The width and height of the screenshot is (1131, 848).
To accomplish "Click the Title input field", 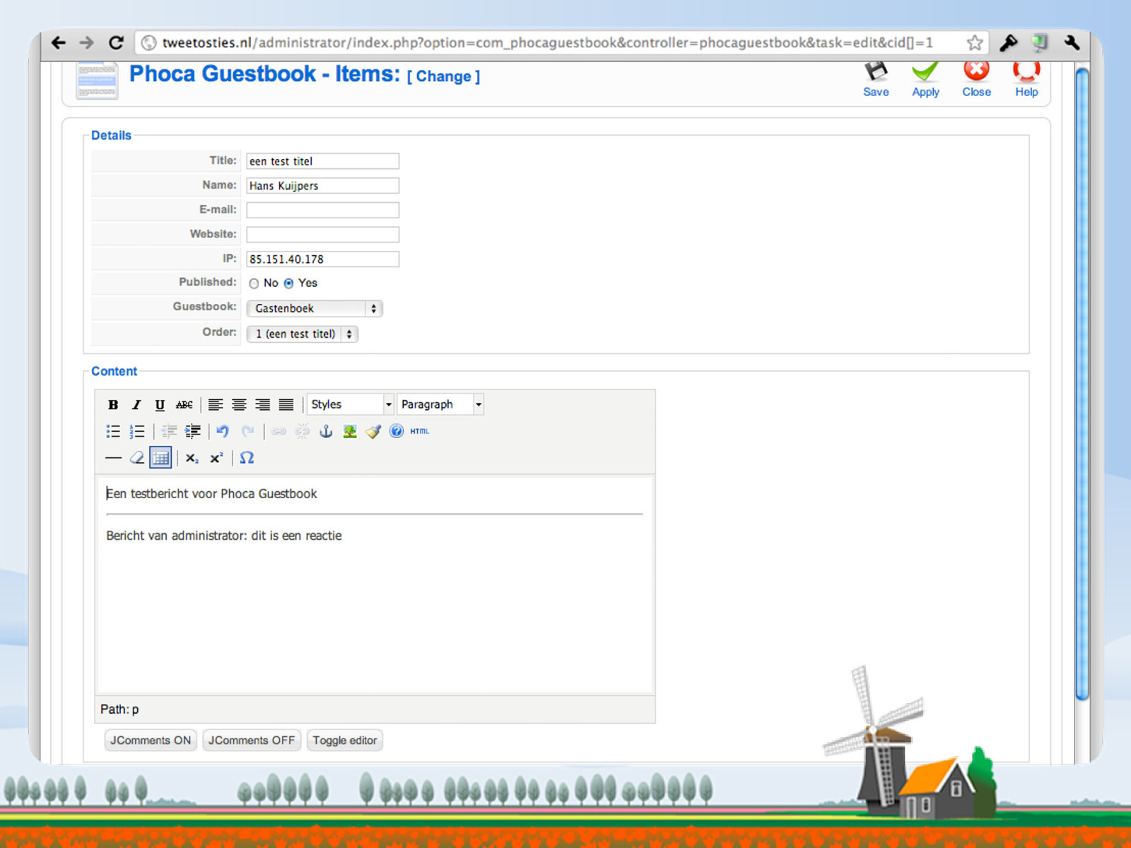I will click(322, 161).
